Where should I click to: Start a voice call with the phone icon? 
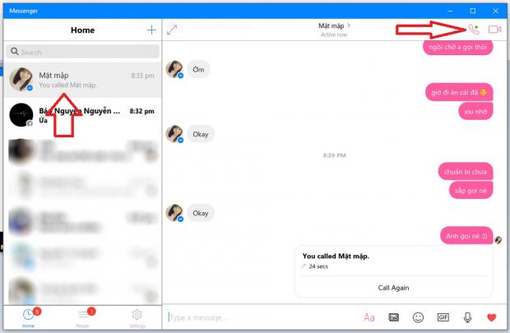[473, 30]
